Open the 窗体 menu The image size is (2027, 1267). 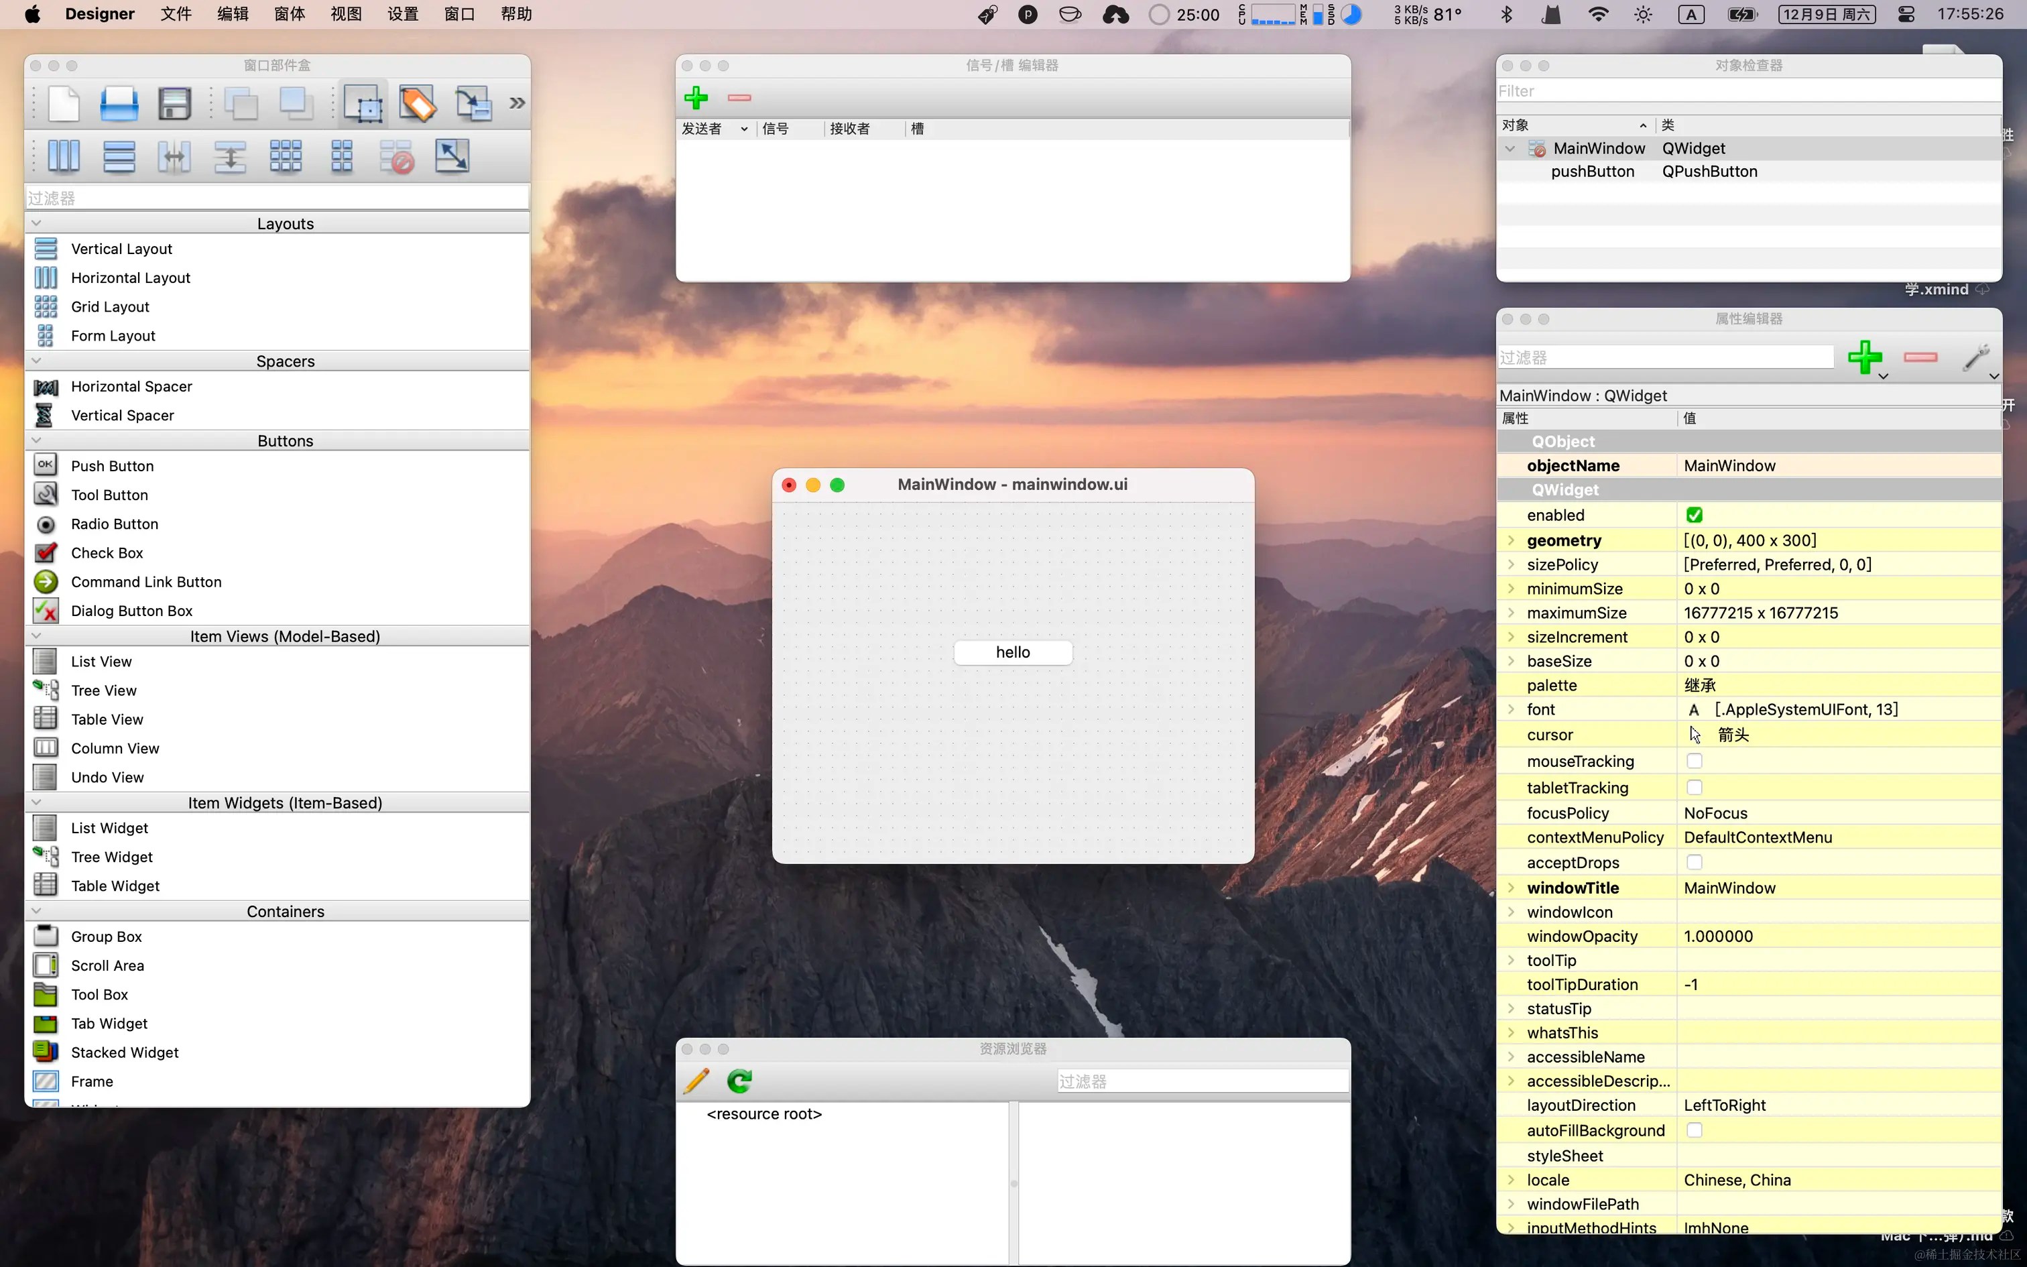pyautogui.click(x=288, y=13)
